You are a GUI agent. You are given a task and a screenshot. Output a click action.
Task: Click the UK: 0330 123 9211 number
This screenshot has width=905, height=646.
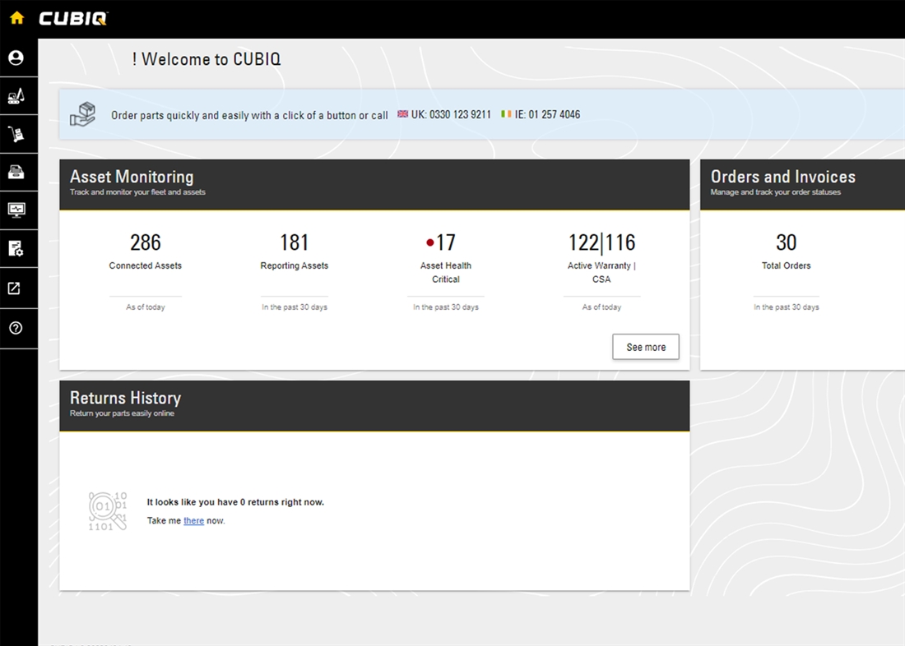(x=451, y=114)
